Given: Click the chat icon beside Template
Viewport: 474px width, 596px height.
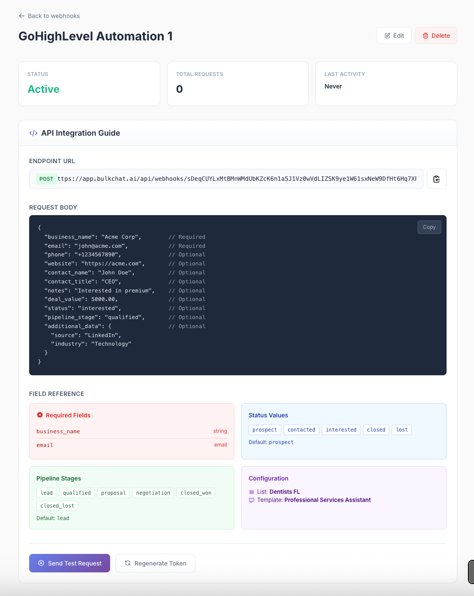Looking at the screenshot, I should coord(252,500).
